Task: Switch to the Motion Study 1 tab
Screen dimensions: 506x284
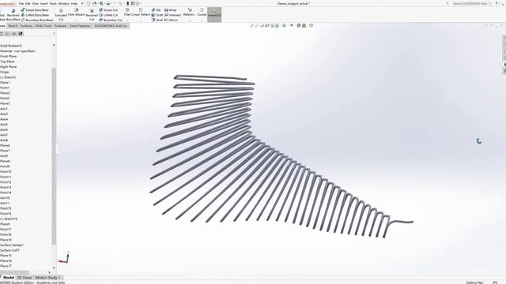Action: [47, 277]
